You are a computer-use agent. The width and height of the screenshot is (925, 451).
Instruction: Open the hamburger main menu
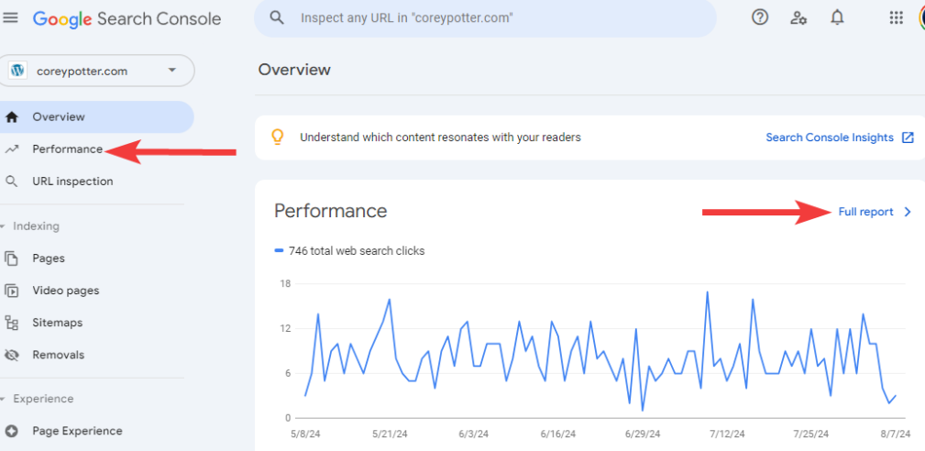click(x=11, y=17)
